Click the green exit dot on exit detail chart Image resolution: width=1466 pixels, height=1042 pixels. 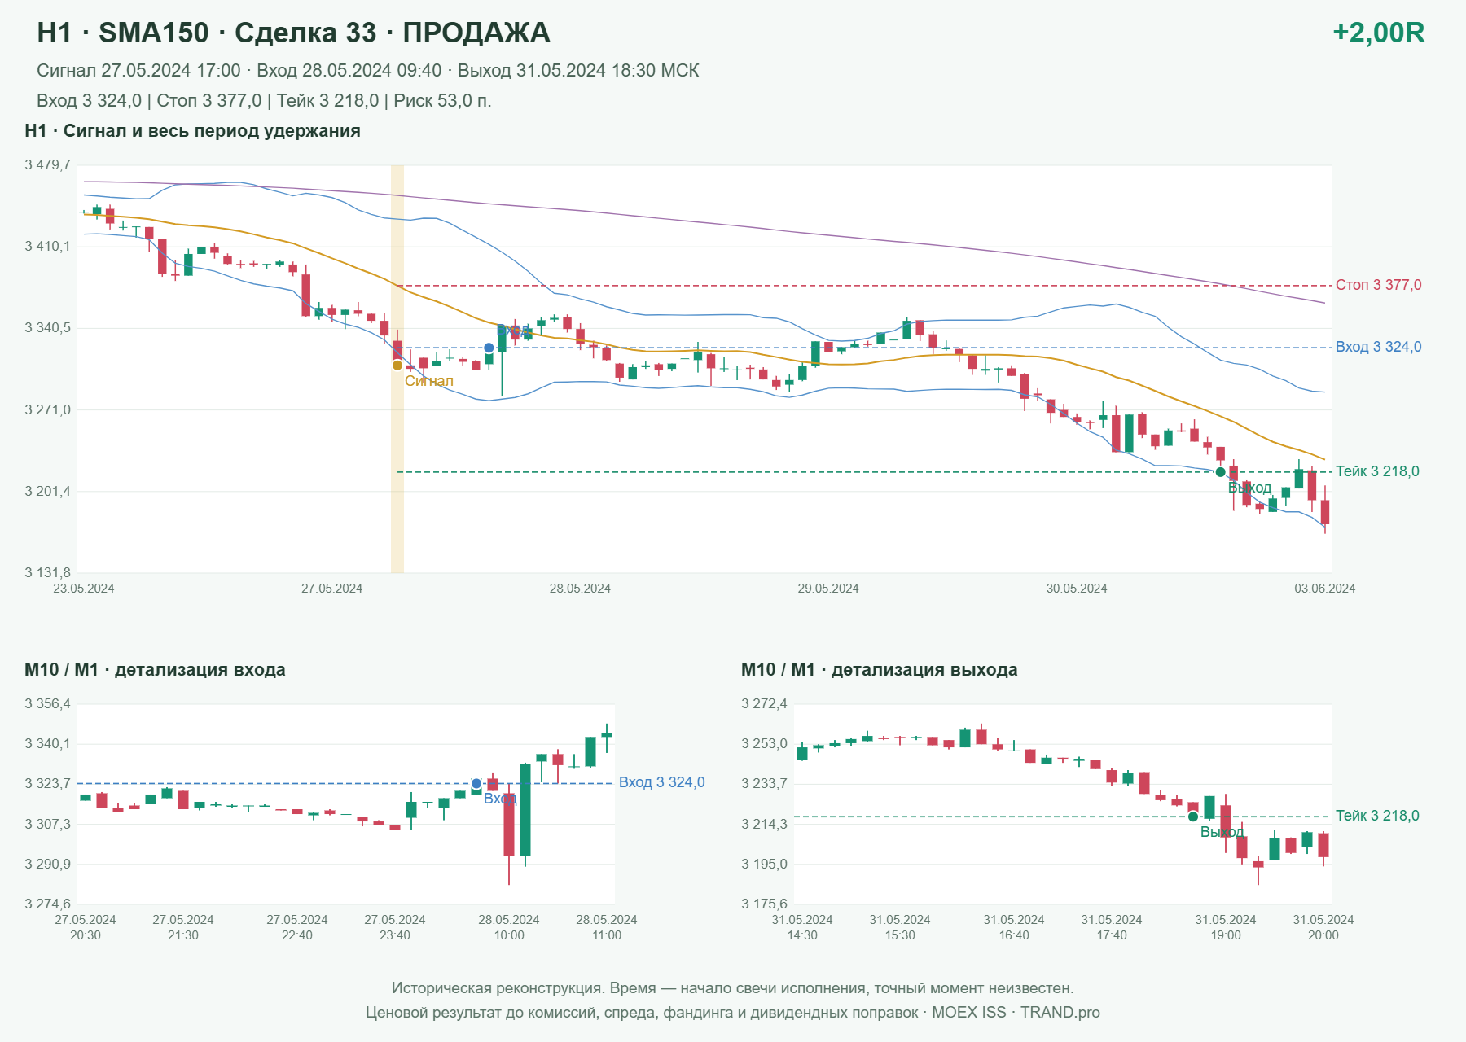1193,817
